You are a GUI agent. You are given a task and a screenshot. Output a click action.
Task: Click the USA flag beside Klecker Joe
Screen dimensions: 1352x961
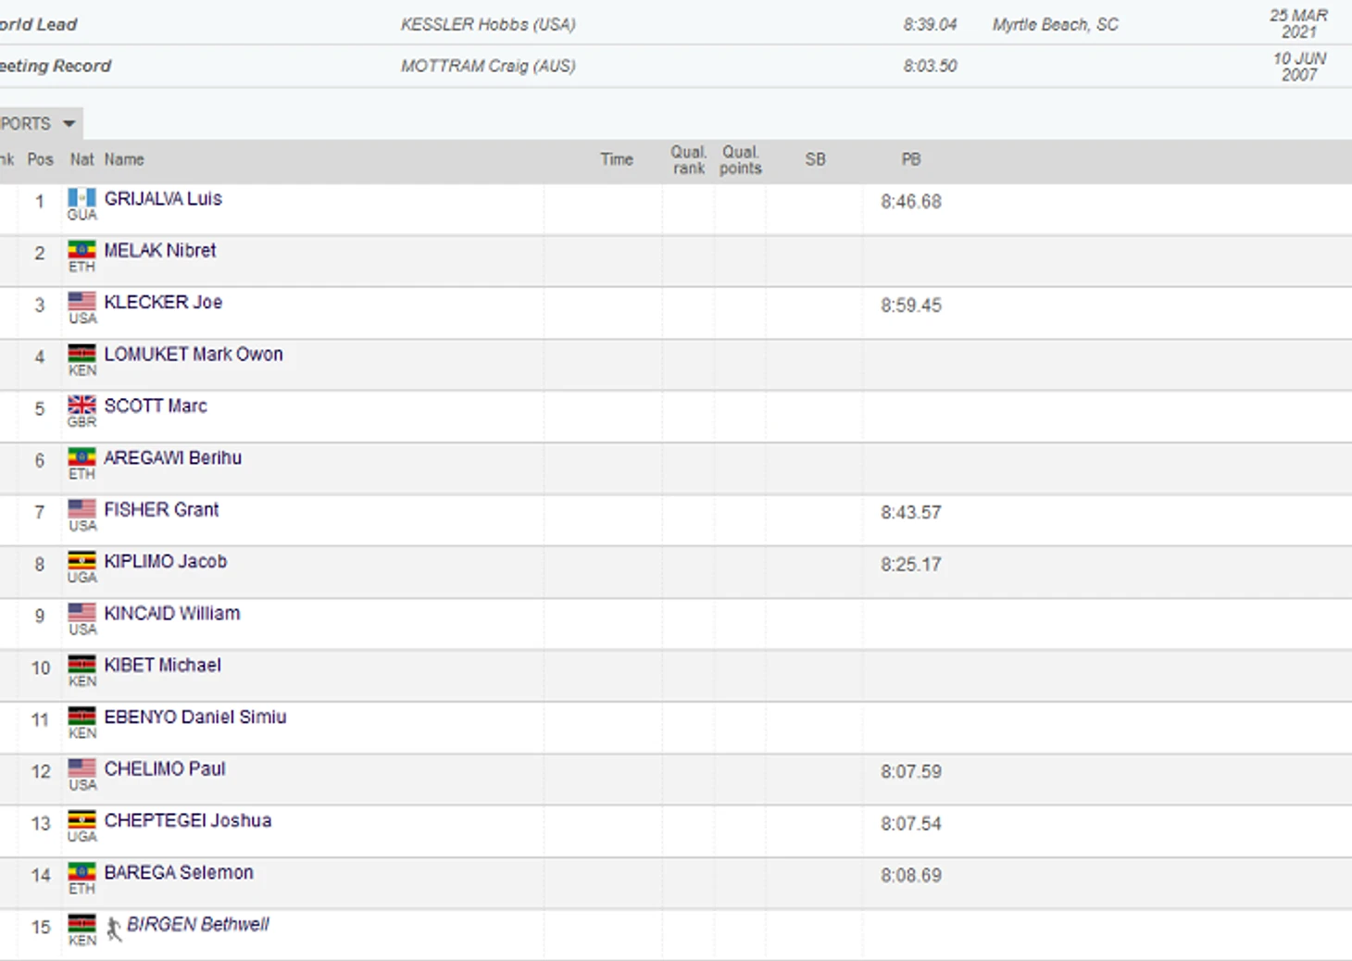click(x=81, y=302)
